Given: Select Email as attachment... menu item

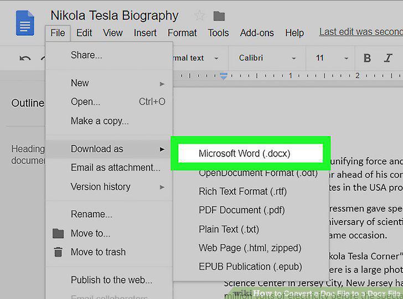Looking at the screenshot, I should point(109,167).
